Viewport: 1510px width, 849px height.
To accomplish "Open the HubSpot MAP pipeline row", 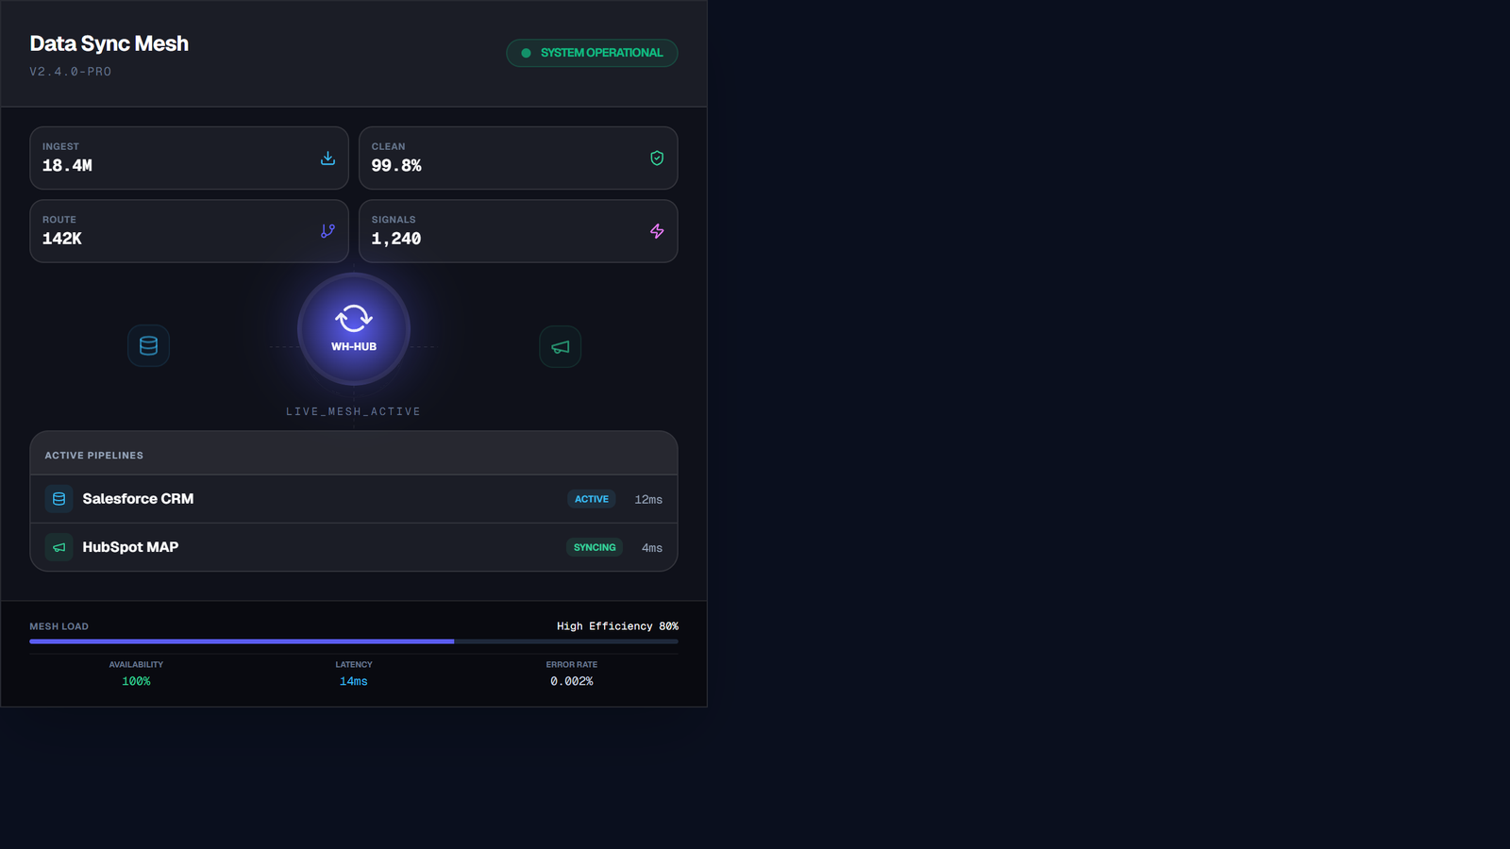I will click(354, 547).
